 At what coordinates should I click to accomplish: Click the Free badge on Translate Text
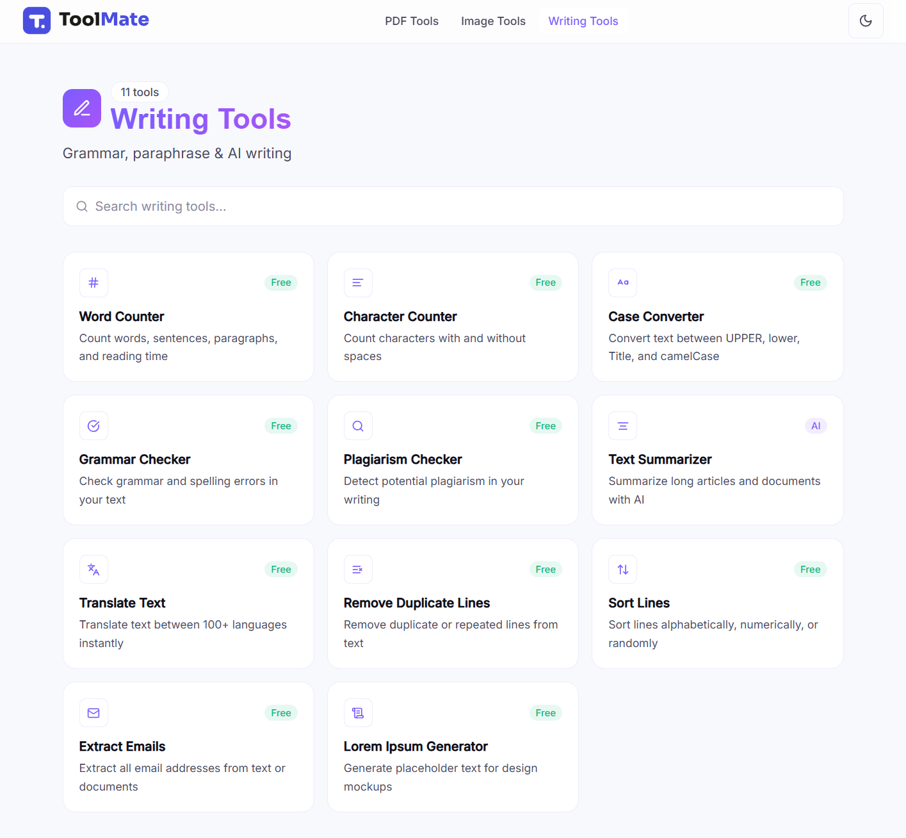(281, 570)
